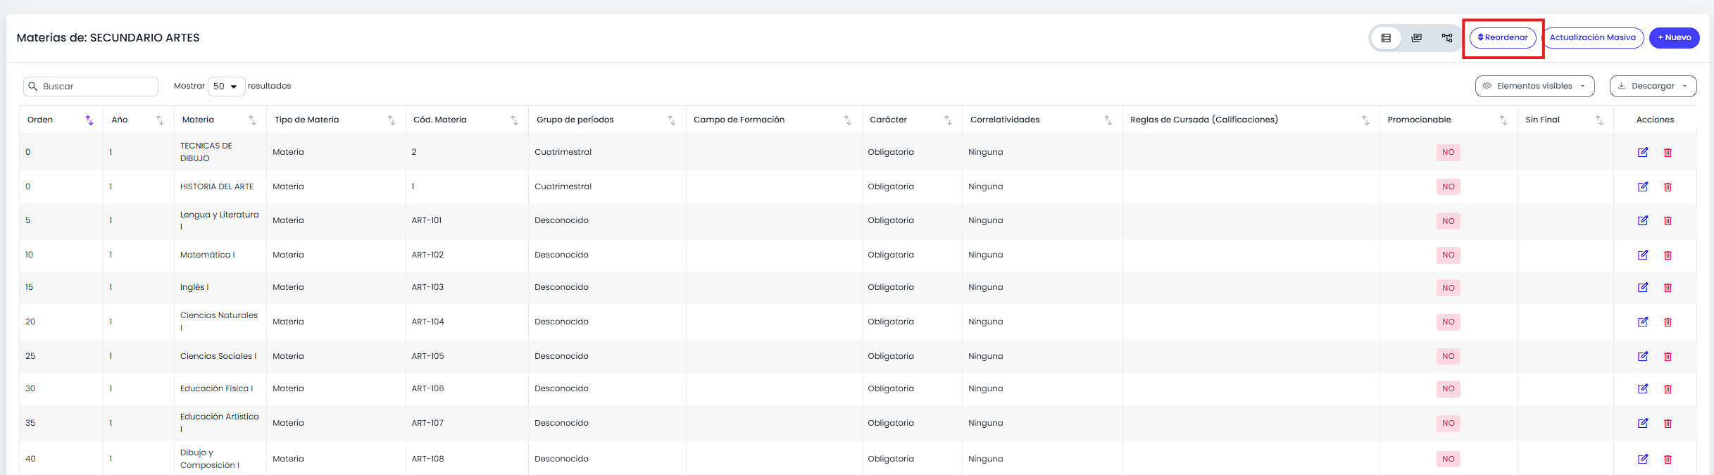Viewport: 1714px width, 475px height.
Task: Sort by the Tipo de Materia column
Action: [336, 120]
